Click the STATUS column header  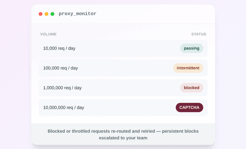[x=198, y=34]
